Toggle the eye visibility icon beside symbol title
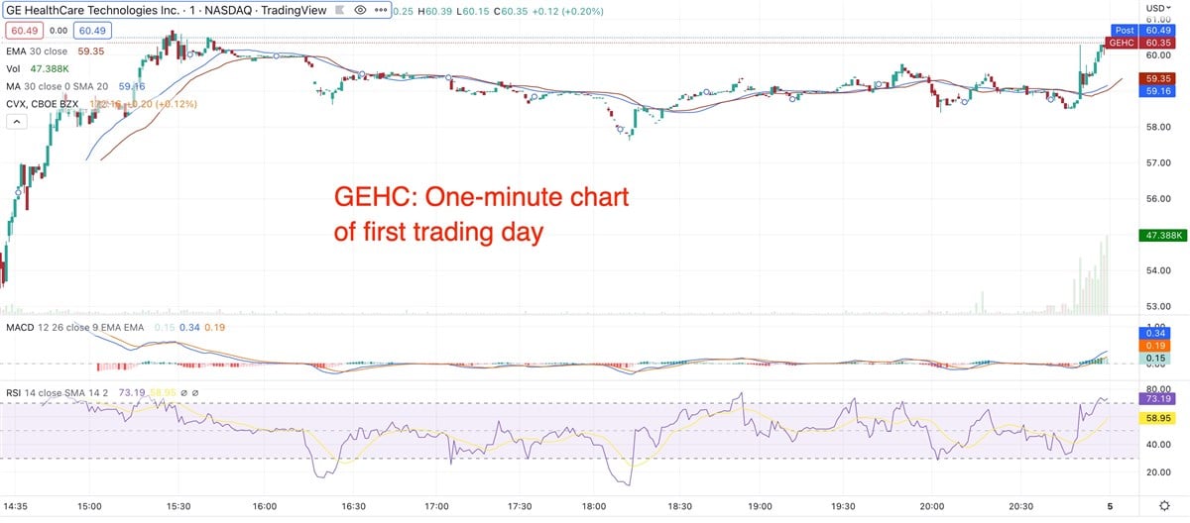This screenshot has width=1190, height=523. [360, 9]
